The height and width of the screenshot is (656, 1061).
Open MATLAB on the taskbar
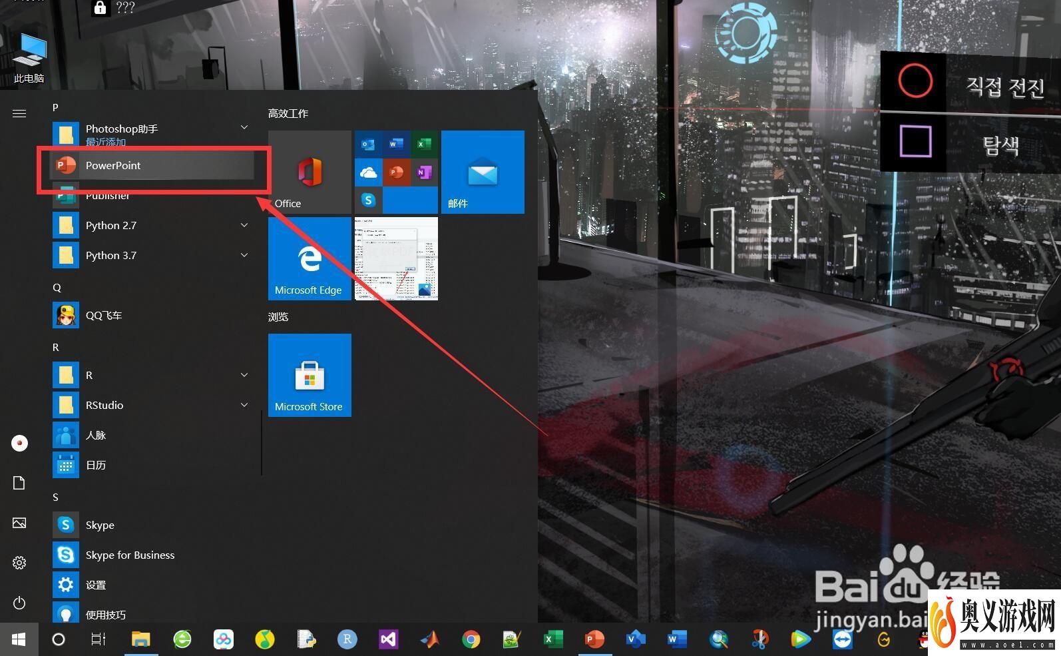coord(430,639)
